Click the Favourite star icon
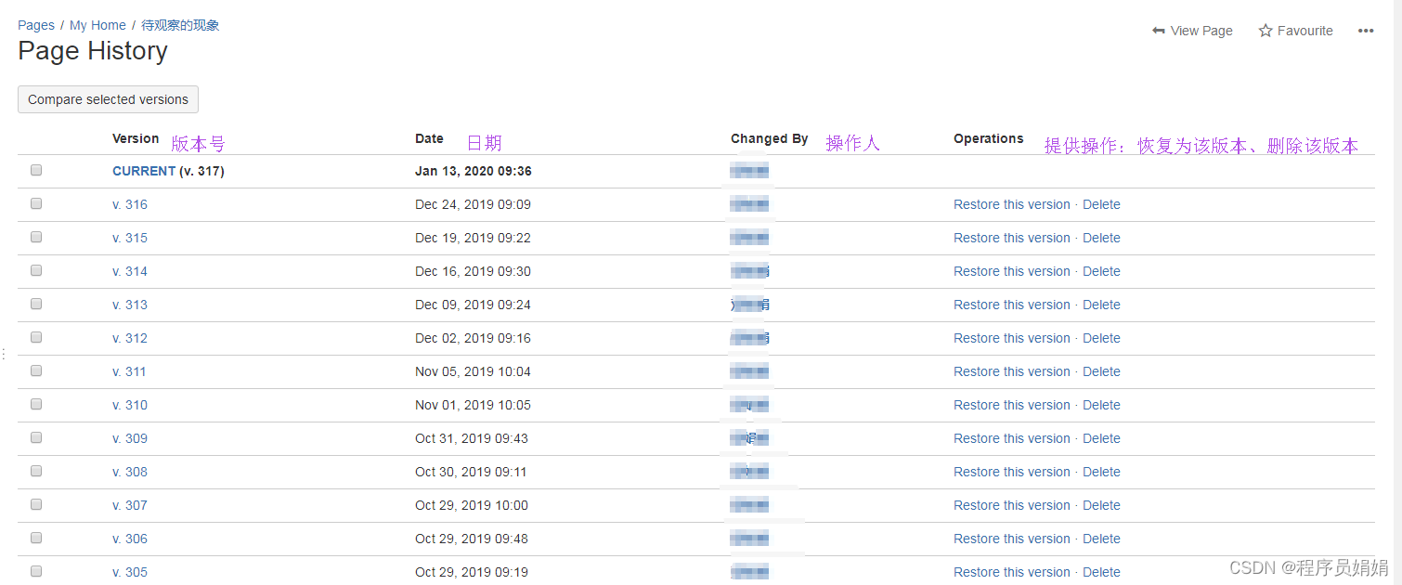Viewport: 1402px width, 585px height. click(x=1266, y=31)
